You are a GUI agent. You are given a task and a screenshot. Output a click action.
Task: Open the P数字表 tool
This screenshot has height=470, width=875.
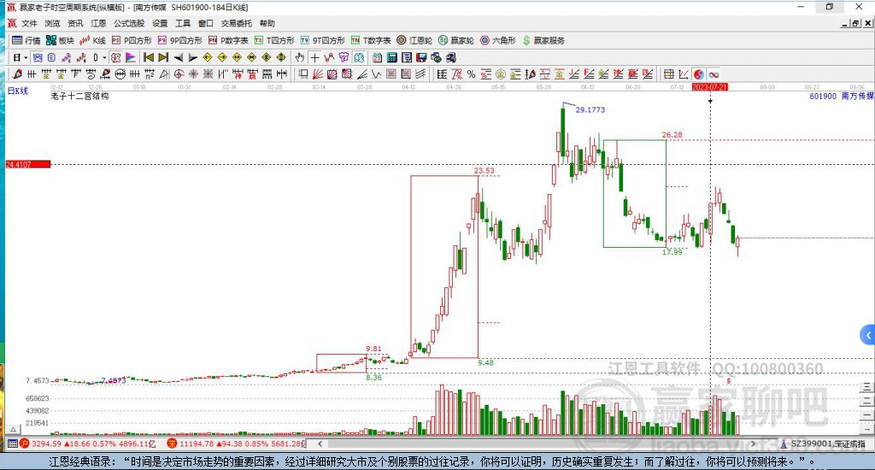tap(227, 40)
